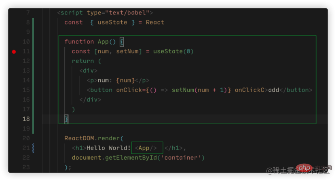Click the return keyword on line 12
The height and width of the screenshot is (181, 336).
coord(83,61)
